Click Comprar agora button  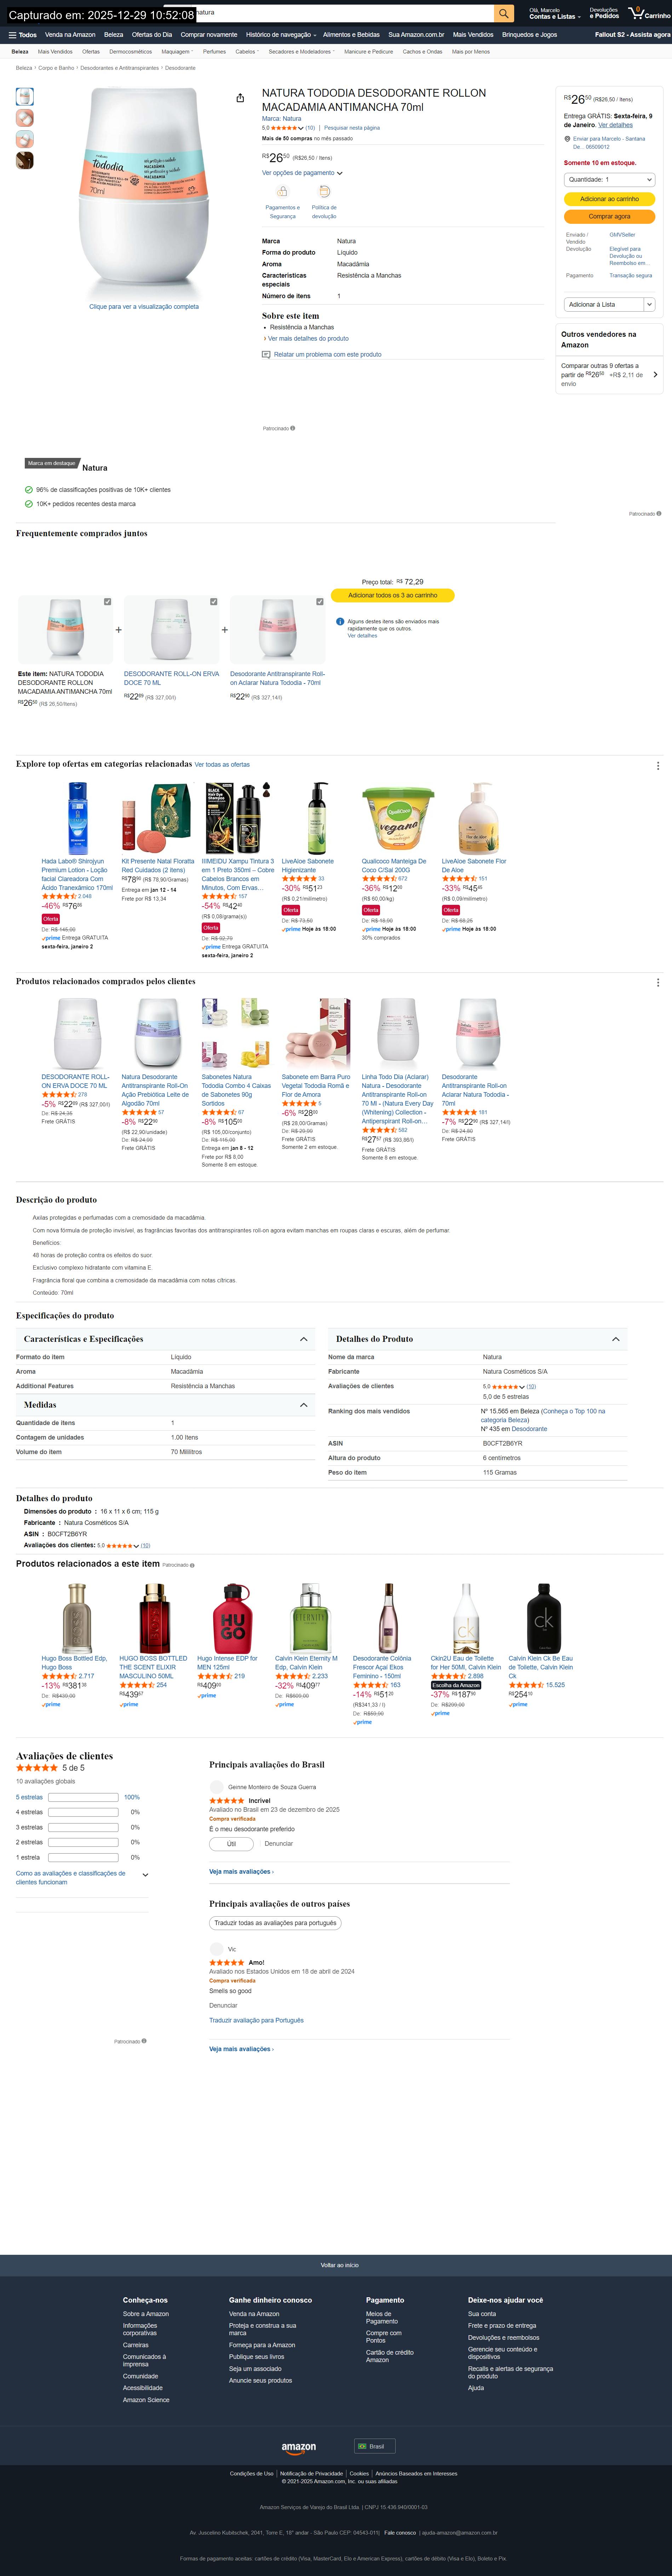[x=609, y=216]
